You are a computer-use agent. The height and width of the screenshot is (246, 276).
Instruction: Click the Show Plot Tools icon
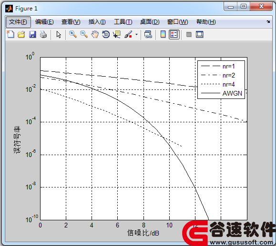pyautogui.click(x=200, y=34)
